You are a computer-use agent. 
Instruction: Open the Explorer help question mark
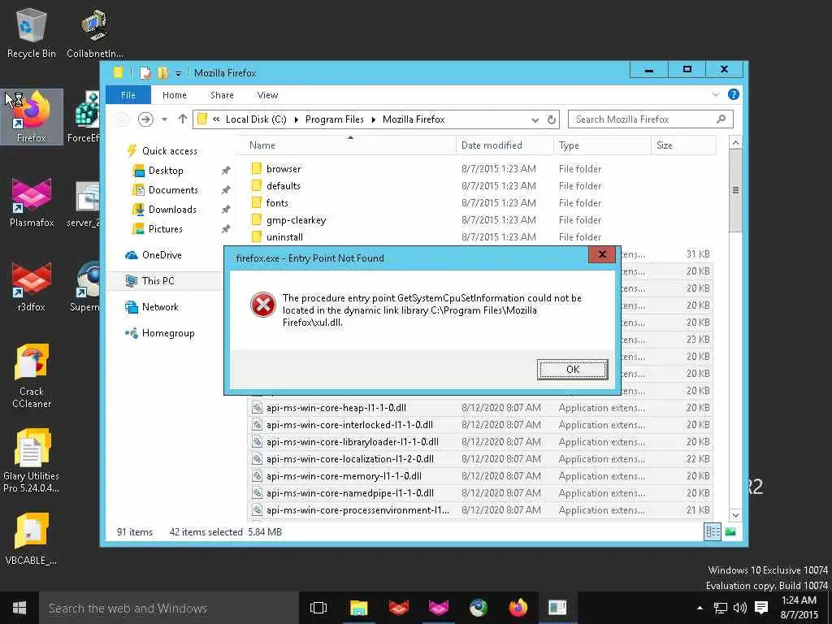734,94
